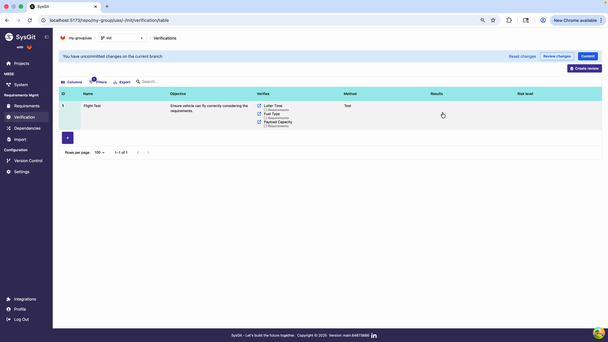The width and height of the screenshot is (608, 342).
Task: Open the Import page
Action: pyautogui.click(x=20, y=139)
